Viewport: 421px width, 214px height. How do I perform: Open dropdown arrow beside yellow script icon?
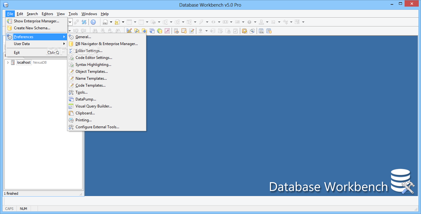[x=123, y=22]
